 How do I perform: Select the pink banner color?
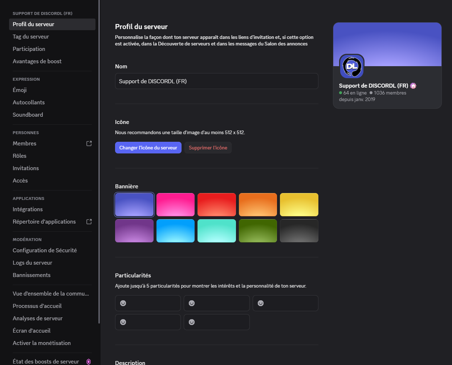(175, 205)
